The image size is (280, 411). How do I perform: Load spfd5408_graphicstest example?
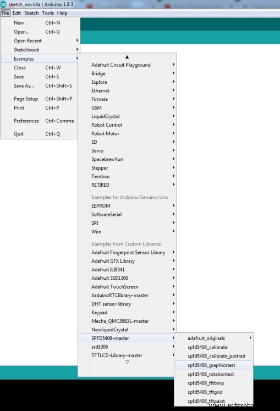click(x=213, y=365)
